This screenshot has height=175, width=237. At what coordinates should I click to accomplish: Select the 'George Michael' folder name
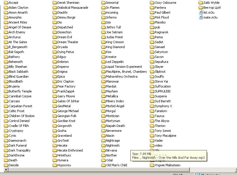pos(68,111)
